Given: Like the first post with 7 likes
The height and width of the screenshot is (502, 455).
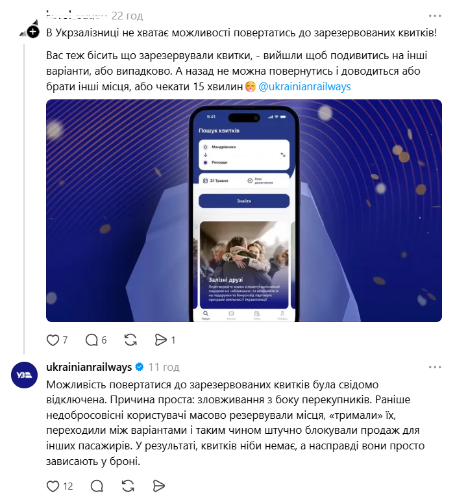Looking at the screenshot, I should click(53, 340).
